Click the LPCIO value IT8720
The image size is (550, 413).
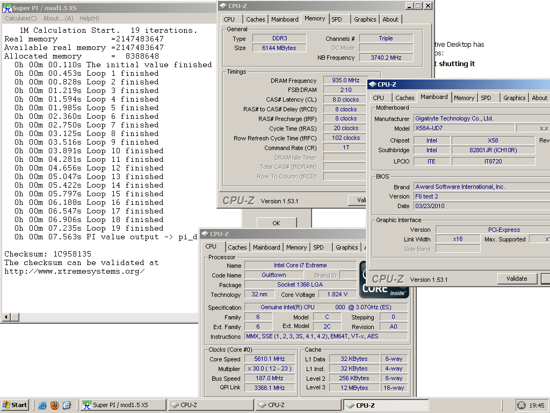(x=494, y=161)
